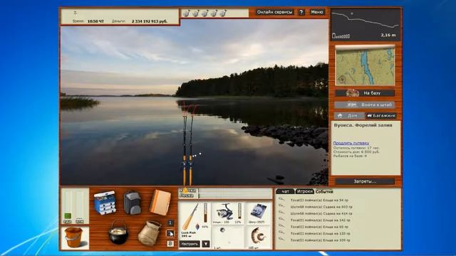This screenshot has height=256, width=456.
Task: Click the Lock Fish rod icon
Action: pos(190,217)
